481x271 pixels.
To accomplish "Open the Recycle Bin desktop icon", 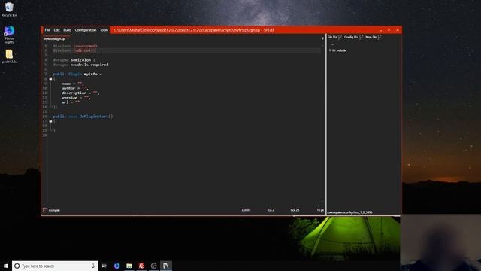I will (x=9, y=9).
